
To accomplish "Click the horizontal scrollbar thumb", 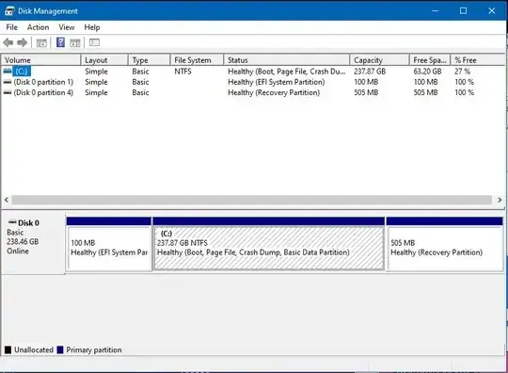I will (252, 200).
